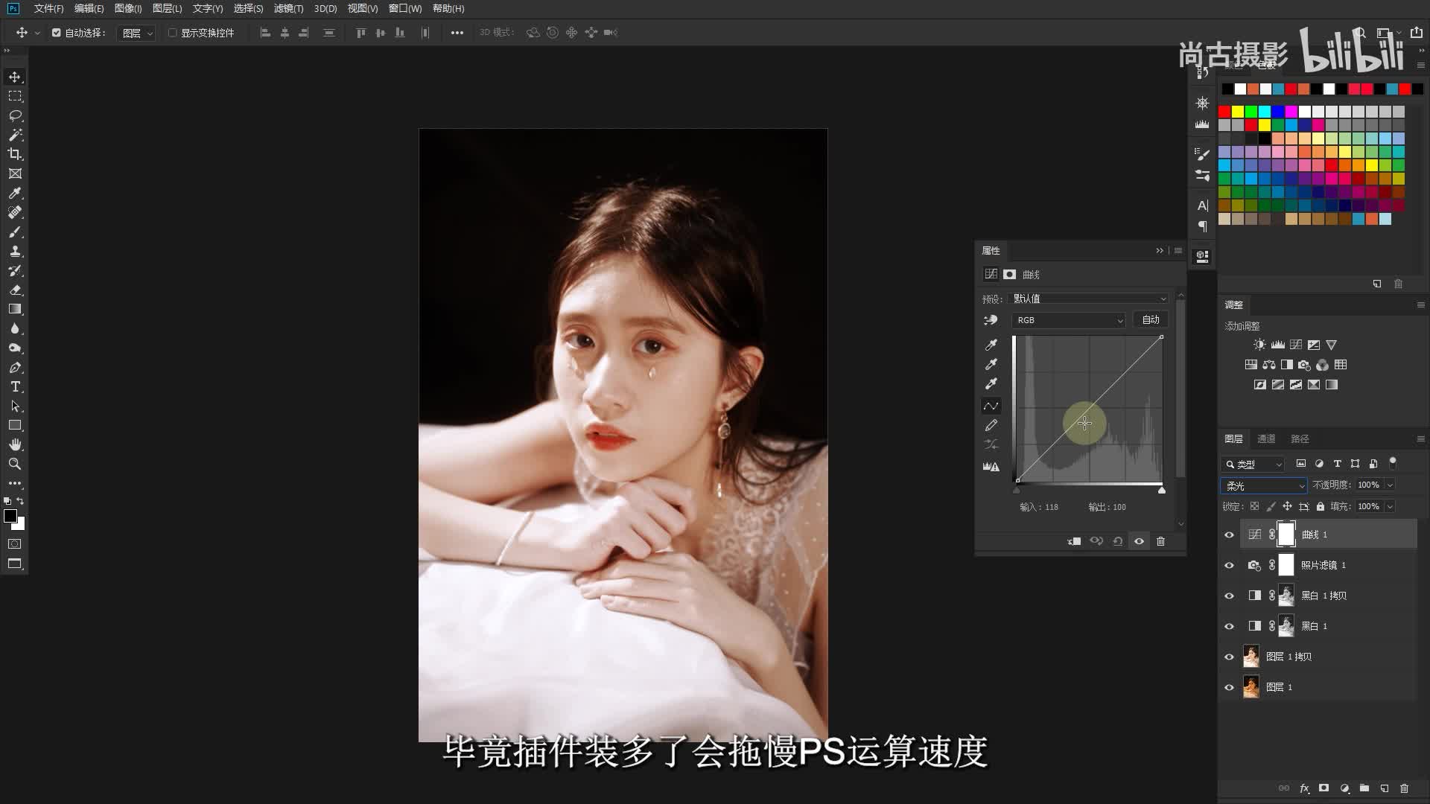Hide the 照片滤镜 1 layer
Screen dimensions: 1430x804
coord(1229,565)
